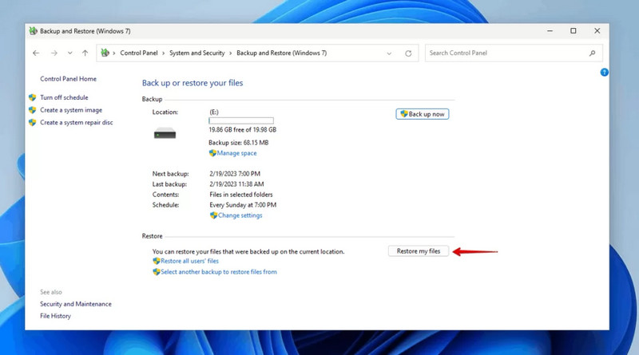
Task: Open the Recent locations dropdown chevron
Action: tap(69, 53)
